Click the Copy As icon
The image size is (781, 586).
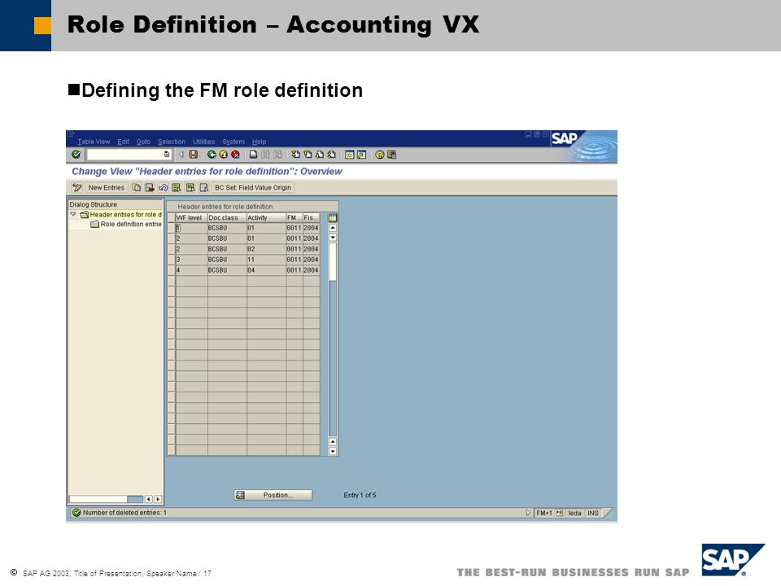(137, 187)
